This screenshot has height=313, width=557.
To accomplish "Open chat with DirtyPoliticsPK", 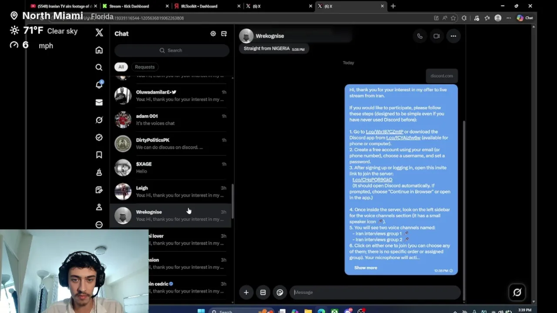I will tap(171, 143).
